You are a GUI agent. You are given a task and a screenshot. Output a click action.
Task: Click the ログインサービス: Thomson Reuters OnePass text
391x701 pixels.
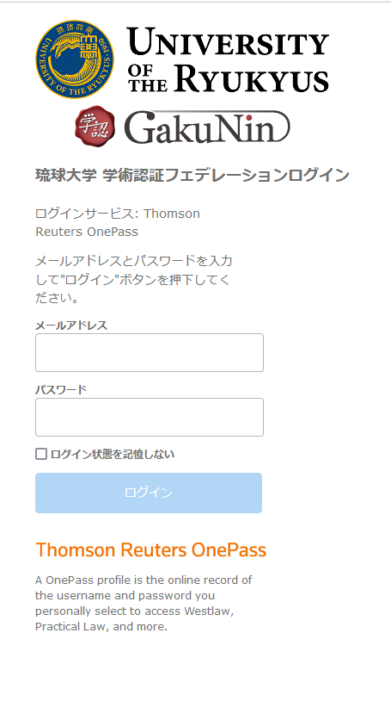click(x=118, y=223)
